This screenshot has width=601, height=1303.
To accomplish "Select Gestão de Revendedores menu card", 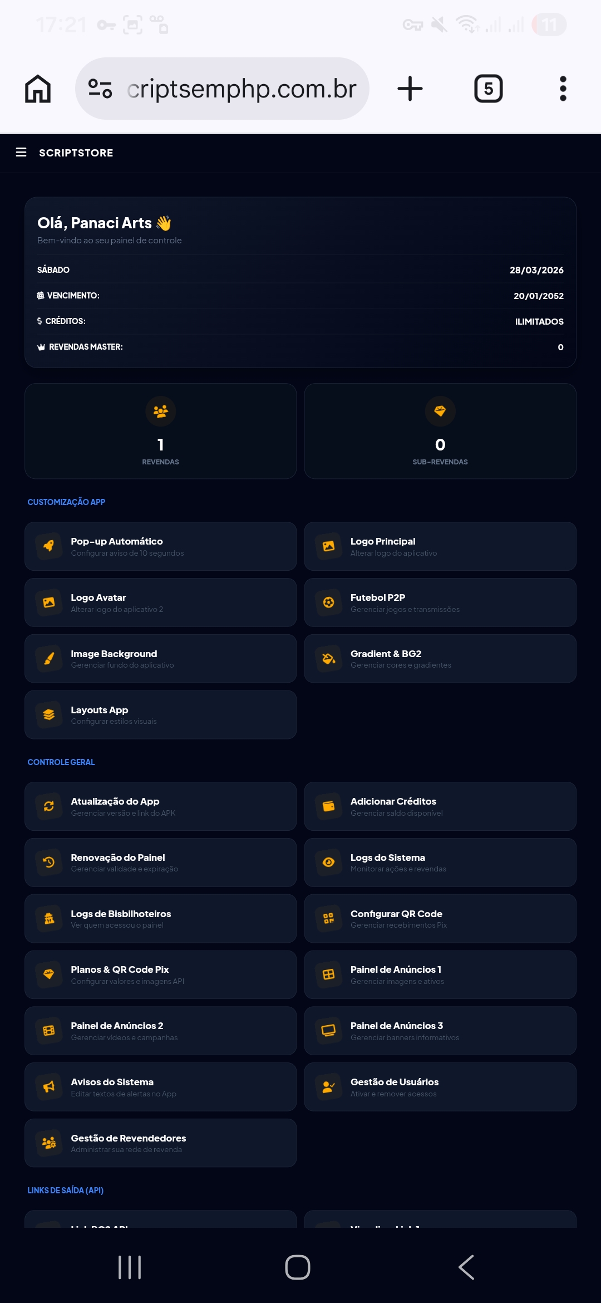I will [x=160, y=1143].
